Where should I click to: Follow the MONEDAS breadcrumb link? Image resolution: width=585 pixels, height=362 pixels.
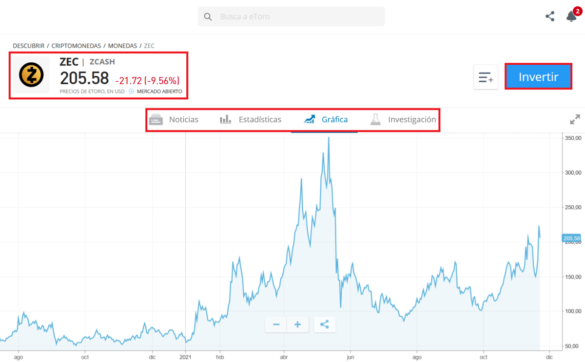pyautogui.click(x=122, y=46)
